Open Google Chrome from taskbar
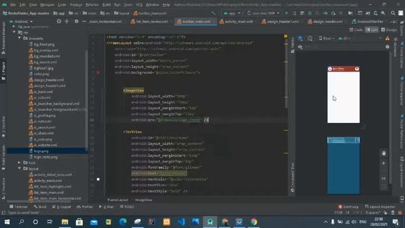The height and width of the screenshot is (228, 405). point(254,222)
